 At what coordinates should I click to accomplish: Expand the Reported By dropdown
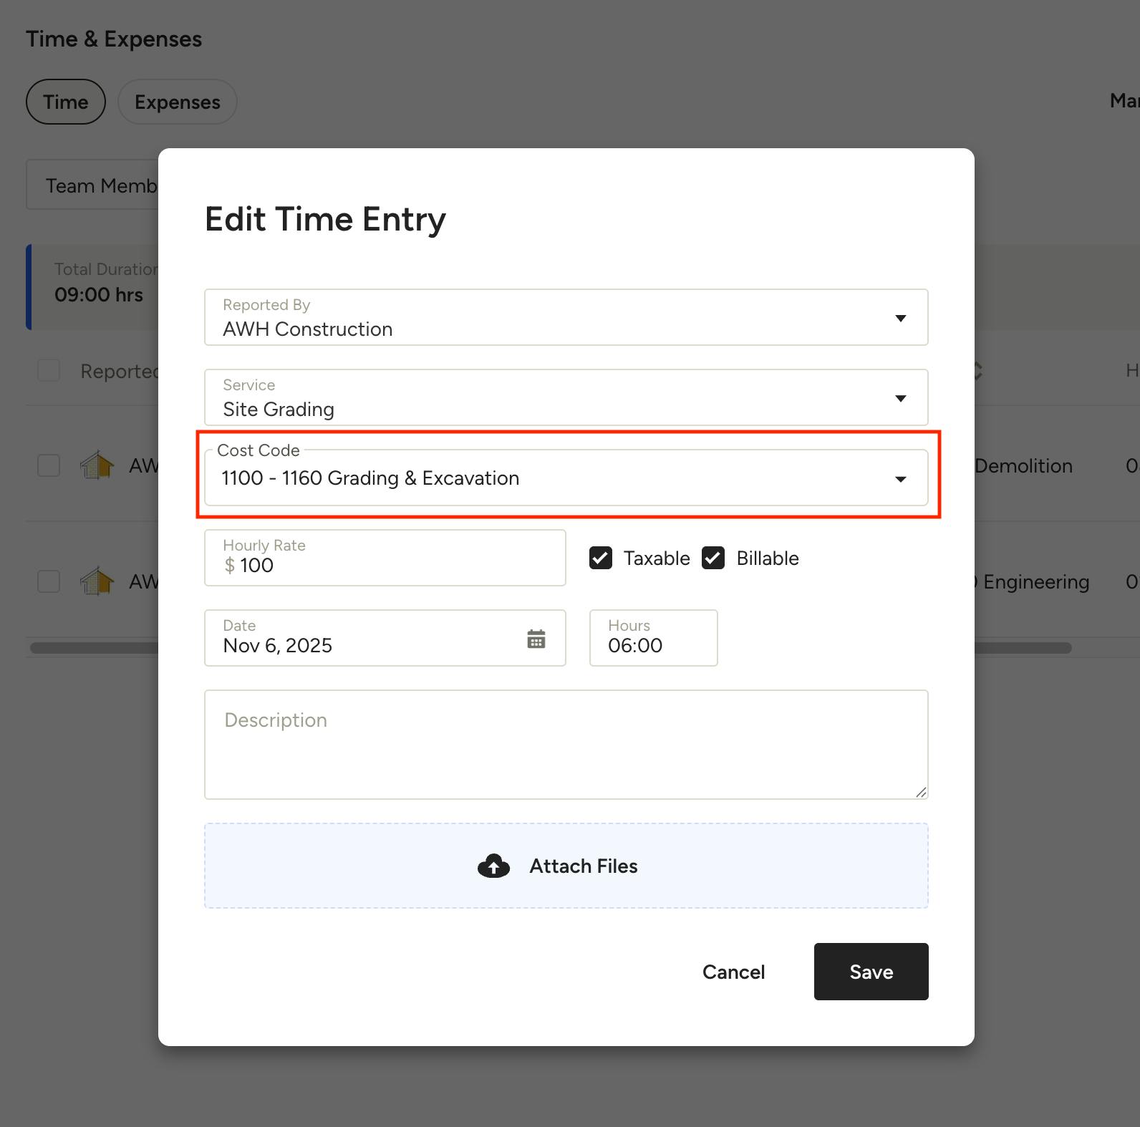[x=900, y=318]
